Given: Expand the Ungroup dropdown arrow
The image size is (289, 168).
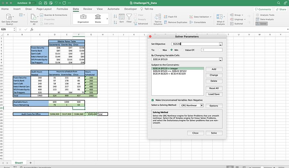Looking at the screenshot, I should [x=245, y=19].
